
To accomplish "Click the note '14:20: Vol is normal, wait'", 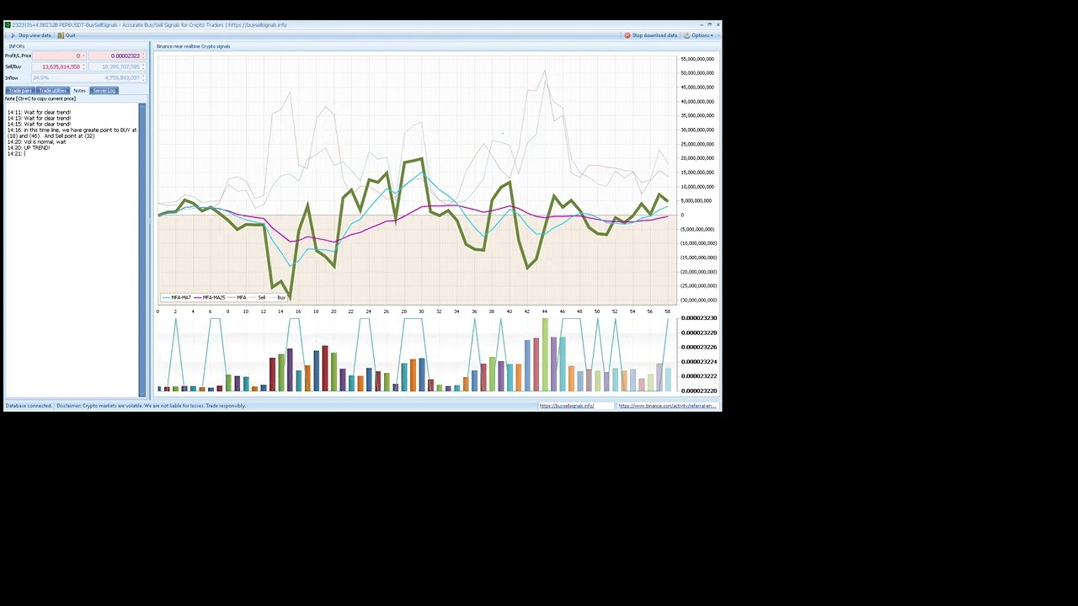I will click(36, 142).
